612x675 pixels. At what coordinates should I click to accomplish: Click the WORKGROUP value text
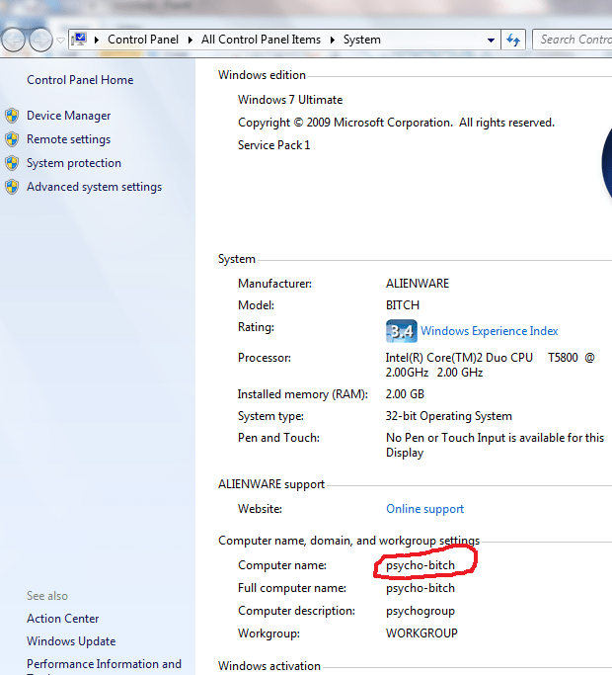point(421,633)
